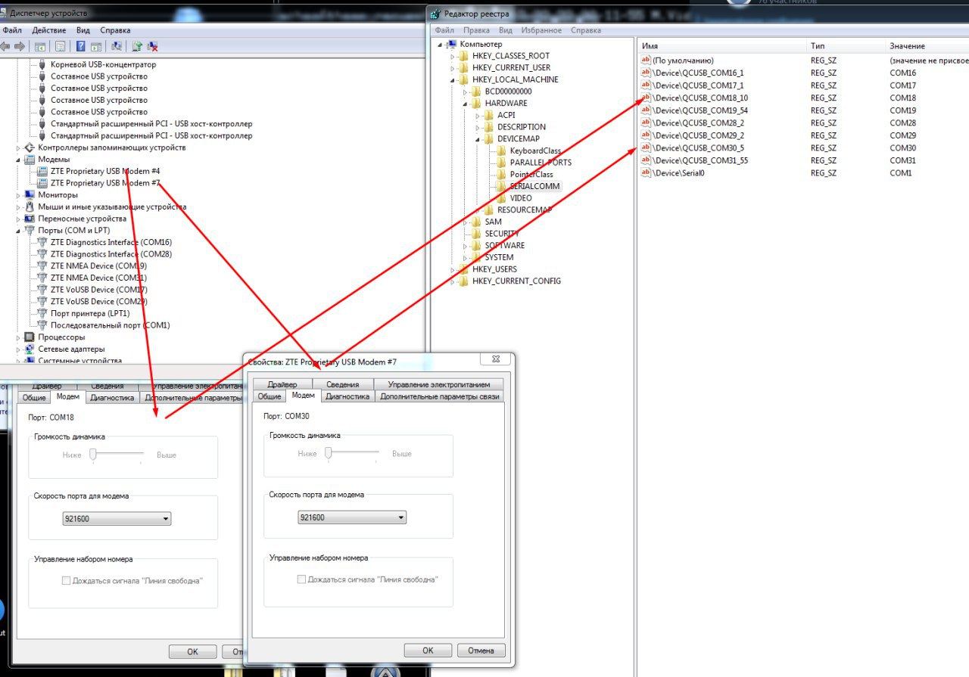
Task: Click the Корневой USB-концентратор device icon
Action: click(42, 65)
